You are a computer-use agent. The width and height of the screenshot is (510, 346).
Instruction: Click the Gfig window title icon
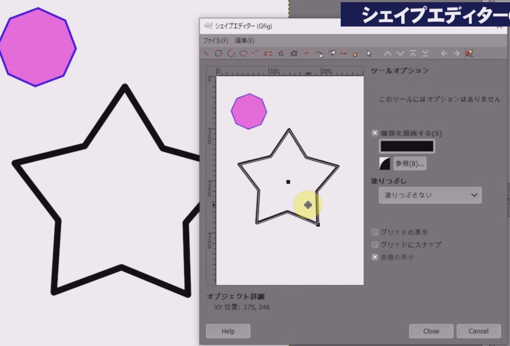coord(208,26)
